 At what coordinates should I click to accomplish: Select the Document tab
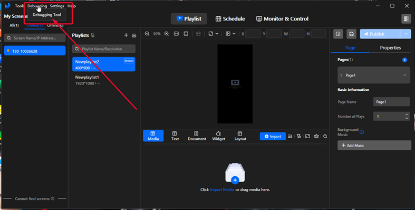pyautogui.click(x=197, y=136)
